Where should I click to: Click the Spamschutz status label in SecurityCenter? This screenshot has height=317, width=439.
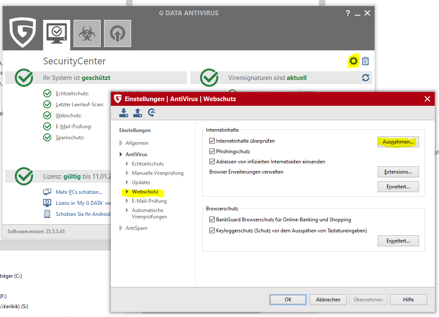point(70,138)
